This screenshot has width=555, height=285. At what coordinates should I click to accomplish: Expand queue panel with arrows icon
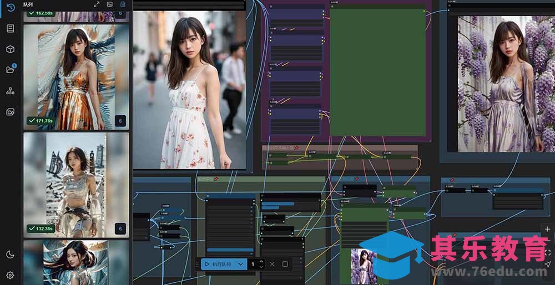[97, 4]
